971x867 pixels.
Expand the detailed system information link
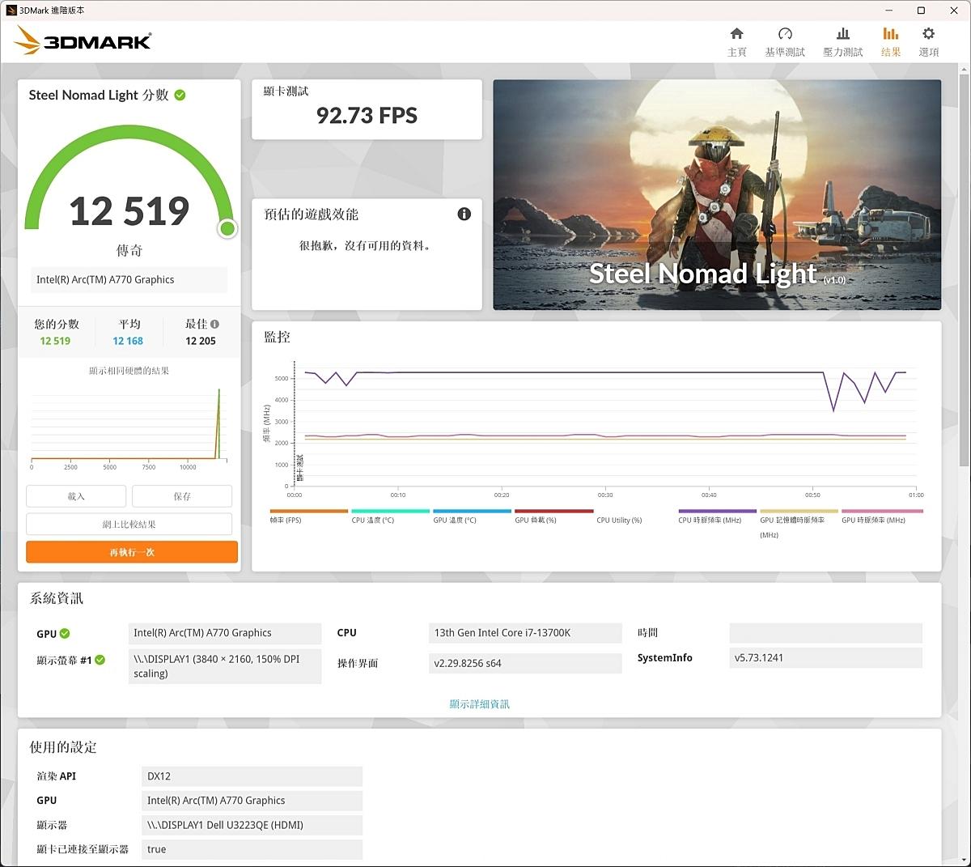(x=479, y=704)
